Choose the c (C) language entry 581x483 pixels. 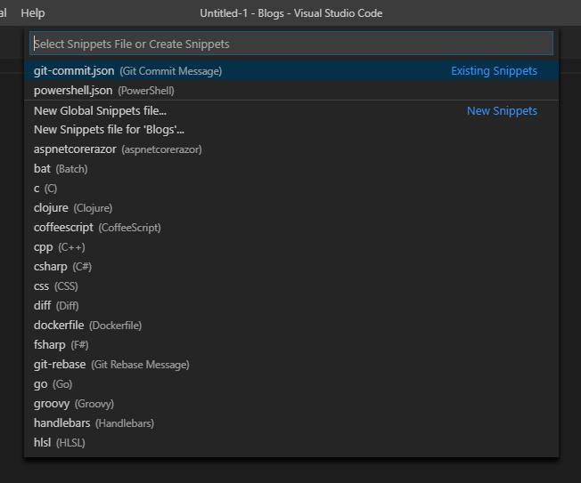(x=291, y=189)
